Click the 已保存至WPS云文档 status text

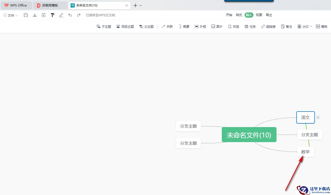pos(100,15)
